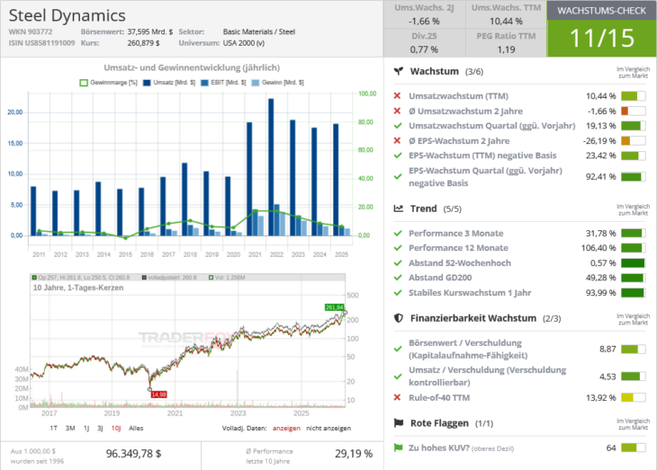This screenshot has width=657, height=470.
Task: Click market comparison bar for Umsatzwachstum (TTM)
Action: point(633,96)
